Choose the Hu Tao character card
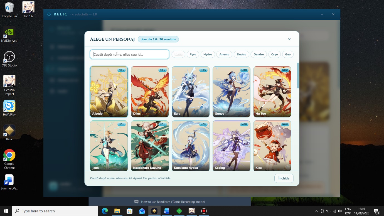 272,92
